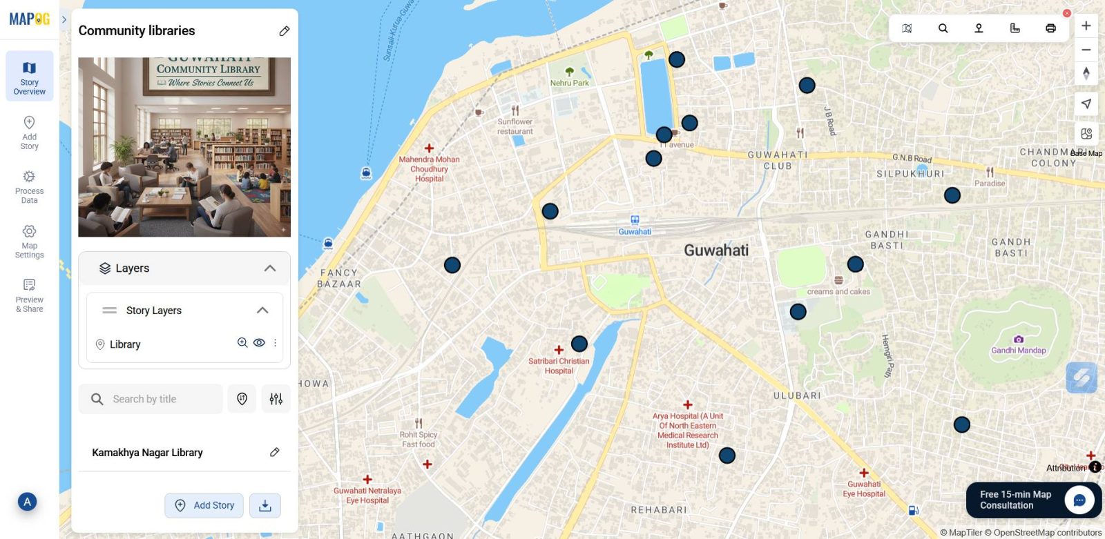
Task: Open Free 15-min Map Consultation chat
Action: click(1033, 500)
